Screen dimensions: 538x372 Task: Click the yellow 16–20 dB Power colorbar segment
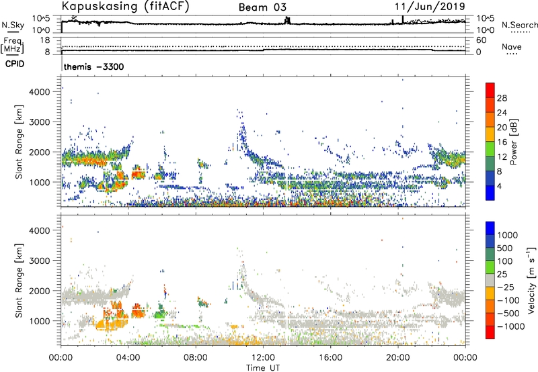pos(490,134)
